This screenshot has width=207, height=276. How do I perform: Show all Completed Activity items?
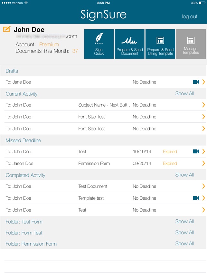[x=184, y=175]
